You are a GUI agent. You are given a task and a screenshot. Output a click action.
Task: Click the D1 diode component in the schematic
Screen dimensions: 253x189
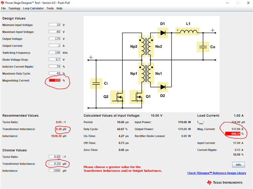coord(162,33)
